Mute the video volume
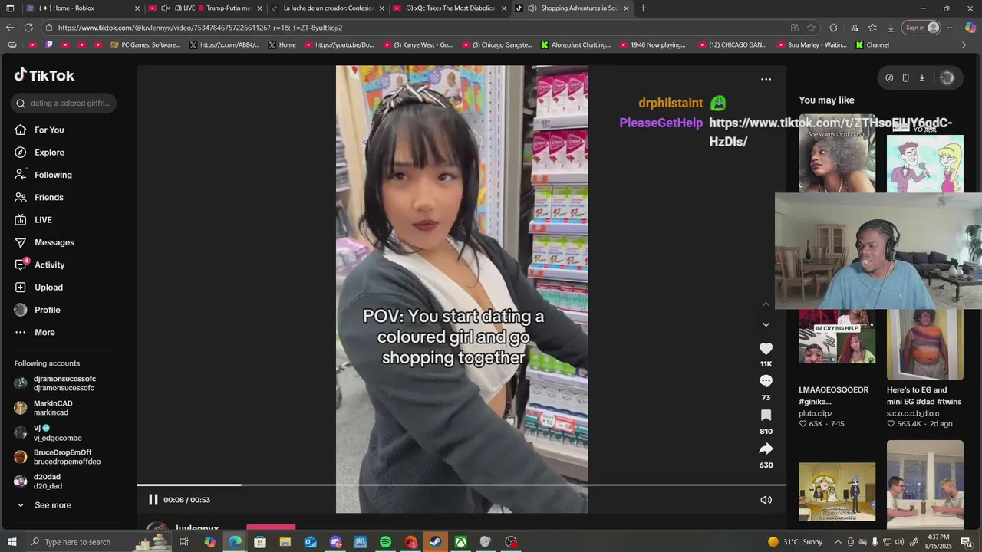The image size is (982, 552). (x=766, y=500)
